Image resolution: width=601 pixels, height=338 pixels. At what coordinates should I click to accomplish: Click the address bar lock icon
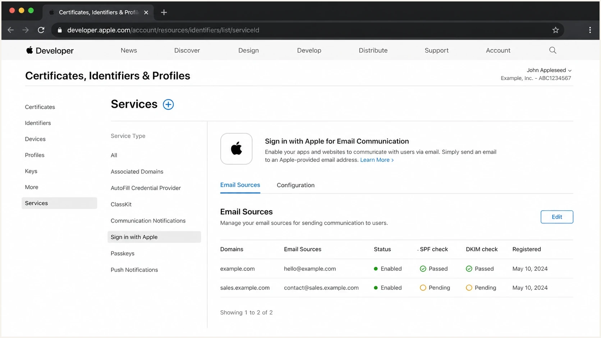tap(60, 30)
